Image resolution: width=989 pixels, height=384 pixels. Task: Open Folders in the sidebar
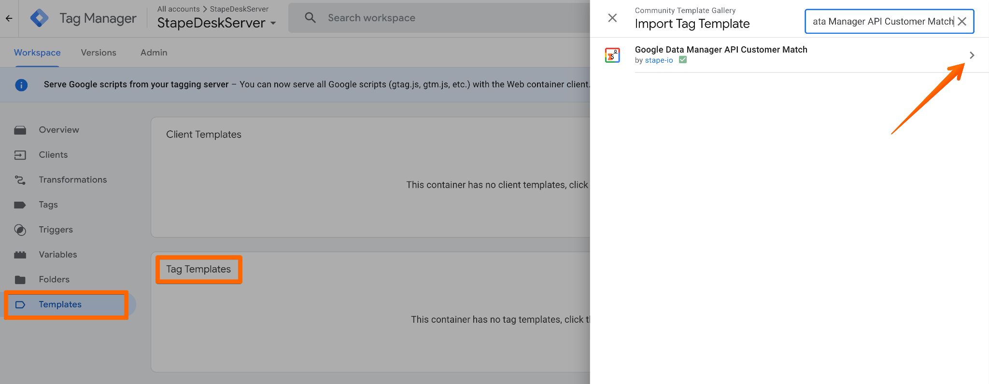click(54, 279)
